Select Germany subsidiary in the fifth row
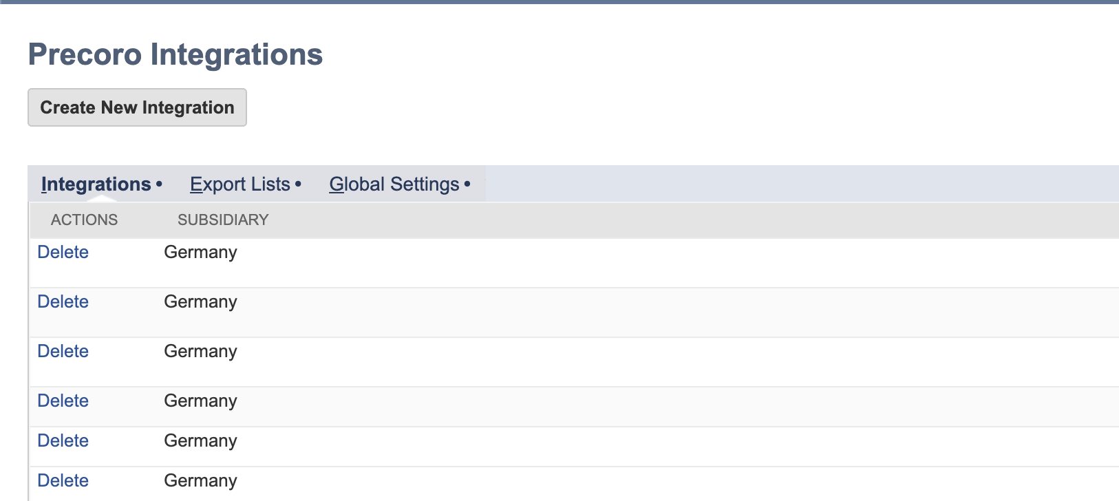The width and height of the screenshot is (1119, 501). point(200,441)
